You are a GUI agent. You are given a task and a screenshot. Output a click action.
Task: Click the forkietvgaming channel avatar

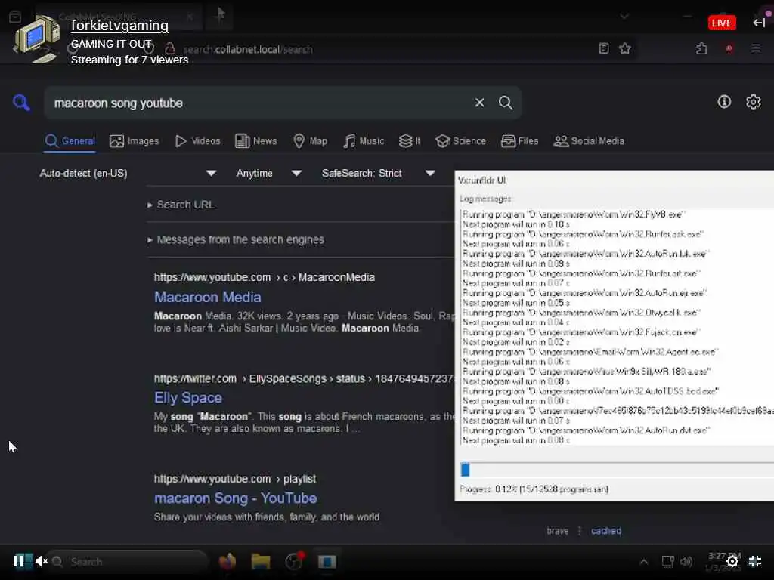36,39
